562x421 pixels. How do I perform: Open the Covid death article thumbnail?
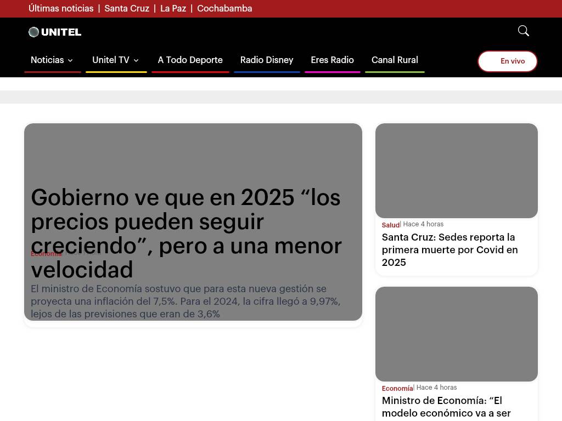(456, 170)
